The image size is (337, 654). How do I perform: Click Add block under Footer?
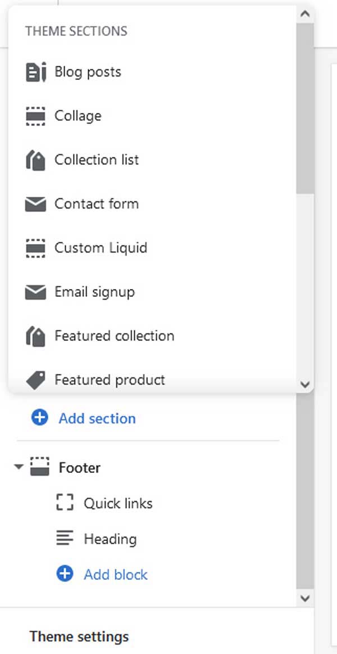(x=116, y=574)
